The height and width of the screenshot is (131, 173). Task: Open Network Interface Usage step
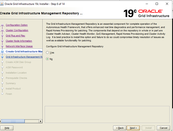(19, 46)
